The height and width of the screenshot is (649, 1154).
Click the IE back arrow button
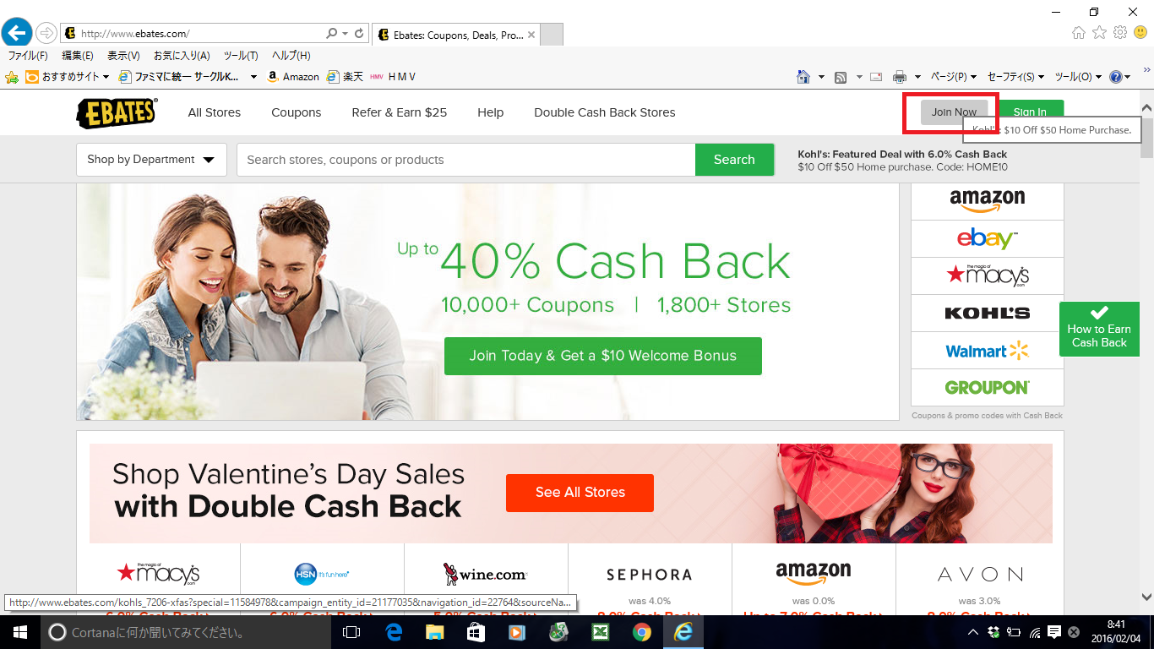click(x=16, y=33)
